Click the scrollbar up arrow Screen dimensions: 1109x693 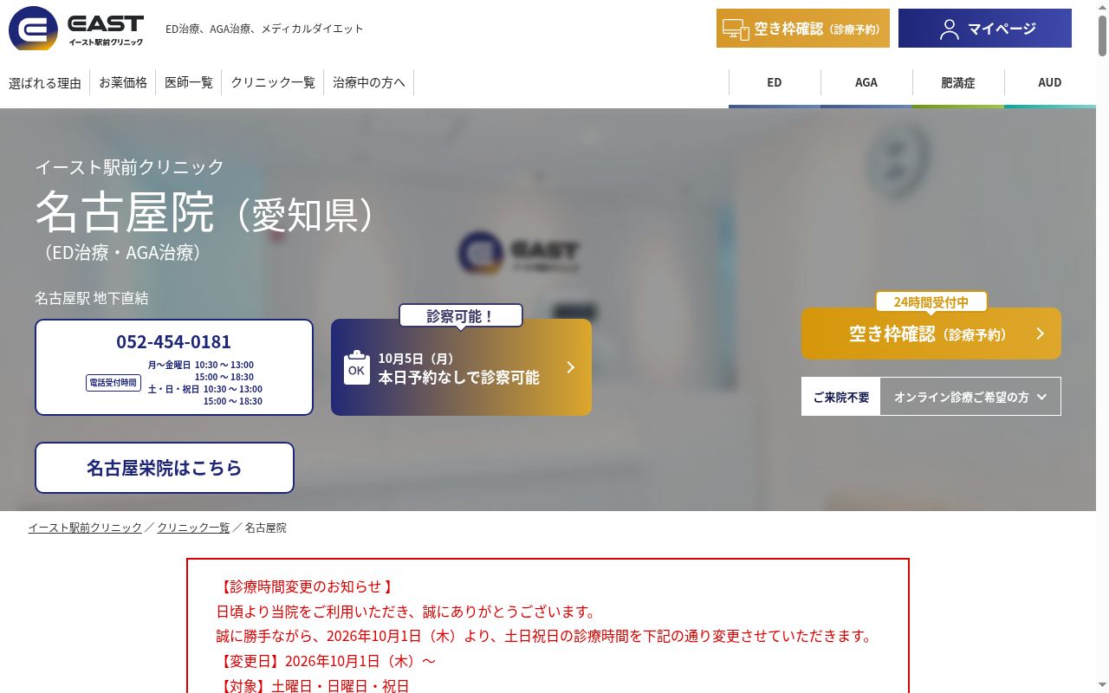coord(1102,6)
